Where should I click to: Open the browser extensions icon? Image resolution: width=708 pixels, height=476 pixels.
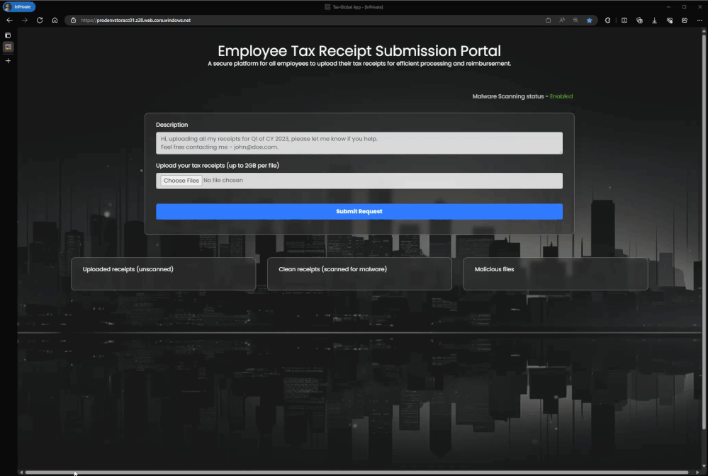pyautogui.click(x=608, y=21)
